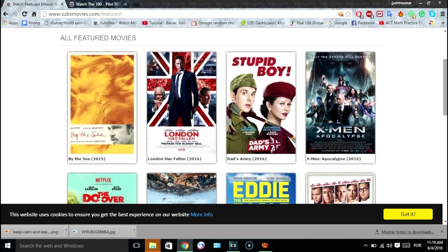The image size is (448, 252).
Task: Open the Subtitles - Watch Mo bookmark
Action: point(115,23)
